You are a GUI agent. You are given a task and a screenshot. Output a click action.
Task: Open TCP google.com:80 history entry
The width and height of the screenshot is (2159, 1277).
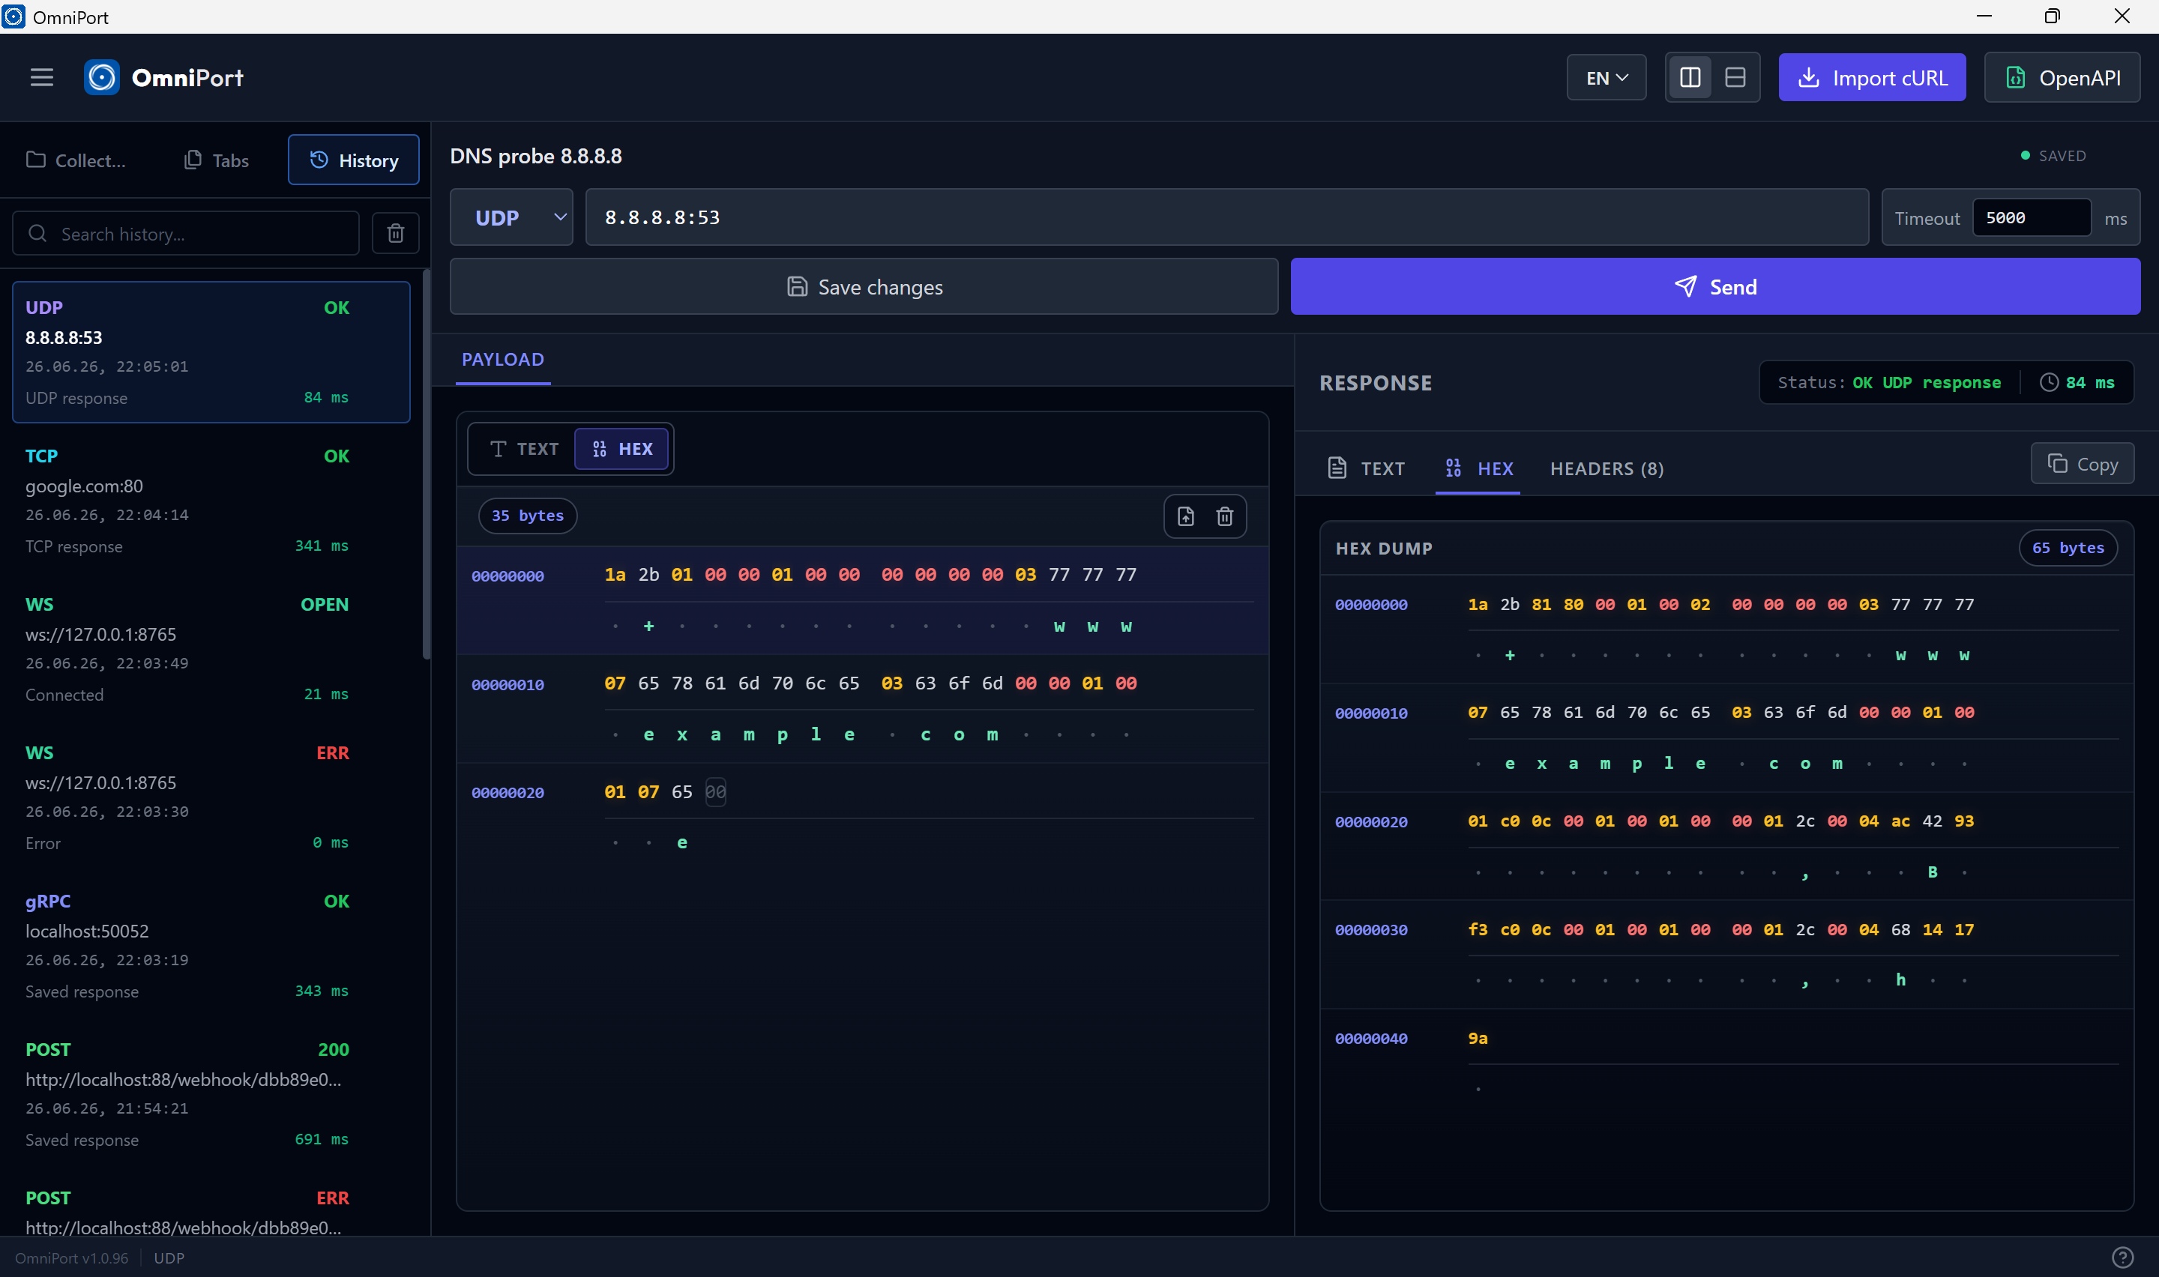tap(211, 501)
